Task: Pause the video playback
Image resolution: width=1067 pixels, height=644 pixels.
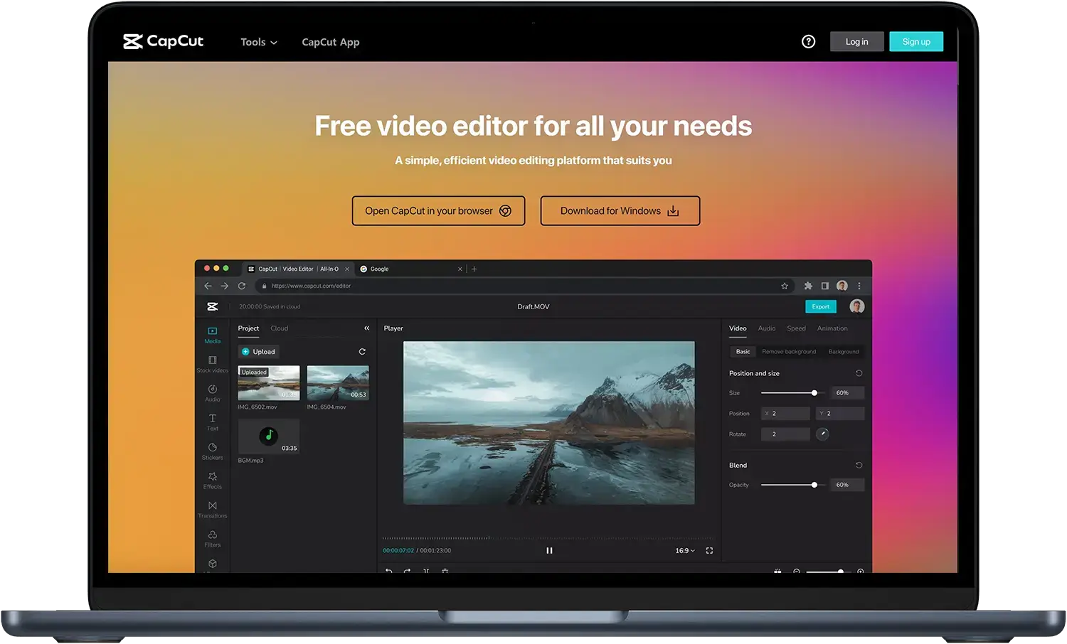Action: point(549,550)
